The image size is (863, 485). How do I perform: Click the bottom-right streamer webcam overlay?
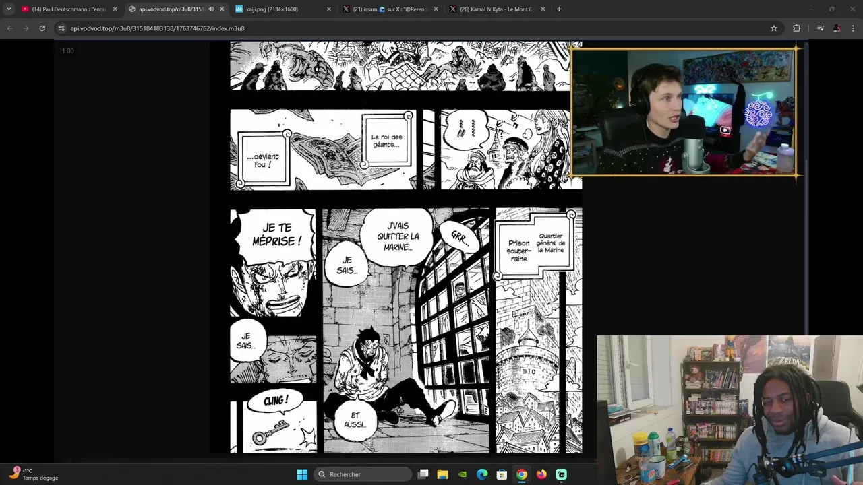730,410
